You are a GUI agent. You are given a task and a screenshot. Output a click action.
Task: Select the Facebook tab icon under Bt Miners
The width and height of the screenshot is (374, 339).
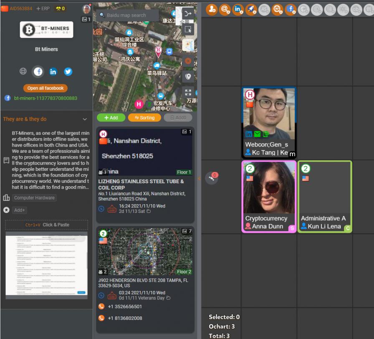click(38, 72)
